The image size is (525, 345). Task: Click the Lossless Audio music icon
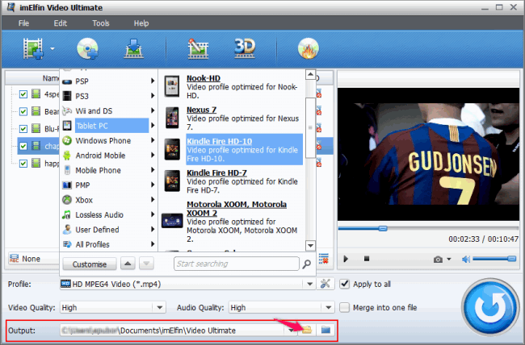(x=66, y=214)
